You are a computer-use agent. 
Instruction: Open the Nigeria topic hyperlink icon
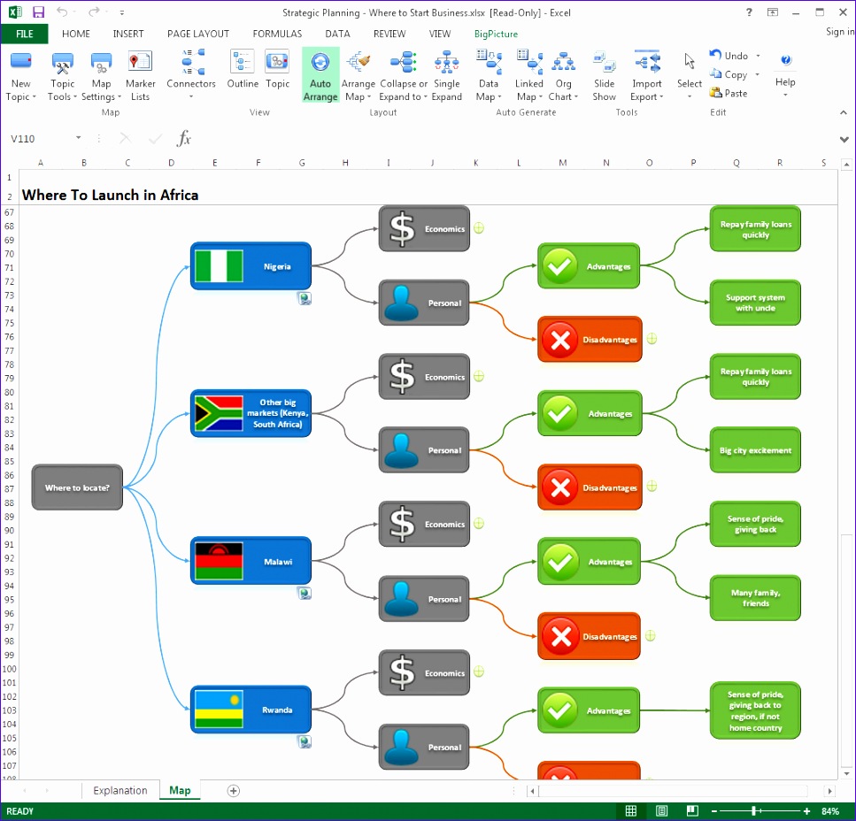[x=305, y=298]
